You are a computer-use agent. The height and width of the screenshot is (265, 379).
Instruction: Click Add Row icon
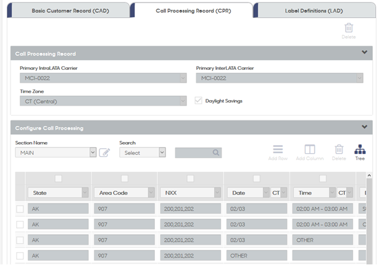point(278,149)
